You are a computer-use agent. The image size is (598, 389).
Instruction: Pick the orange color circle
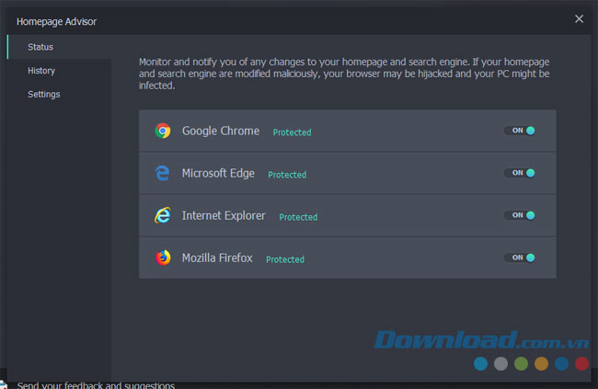pyautogui.click(x=541, y=364)
